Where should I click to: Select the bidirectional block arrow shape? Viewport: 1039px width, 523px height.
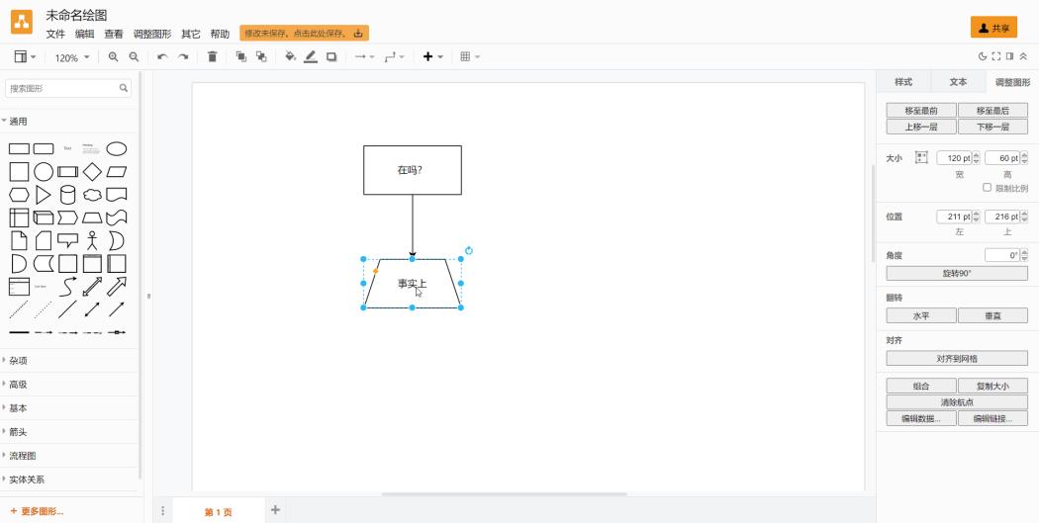92,287
